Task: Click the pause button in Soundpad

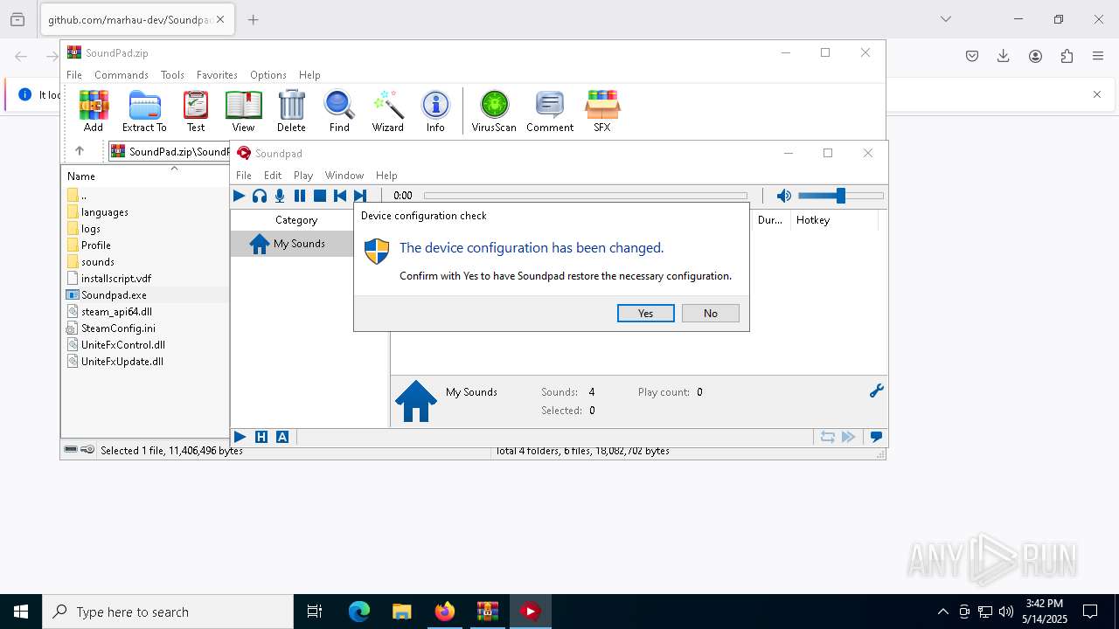Action: point(300,196)
